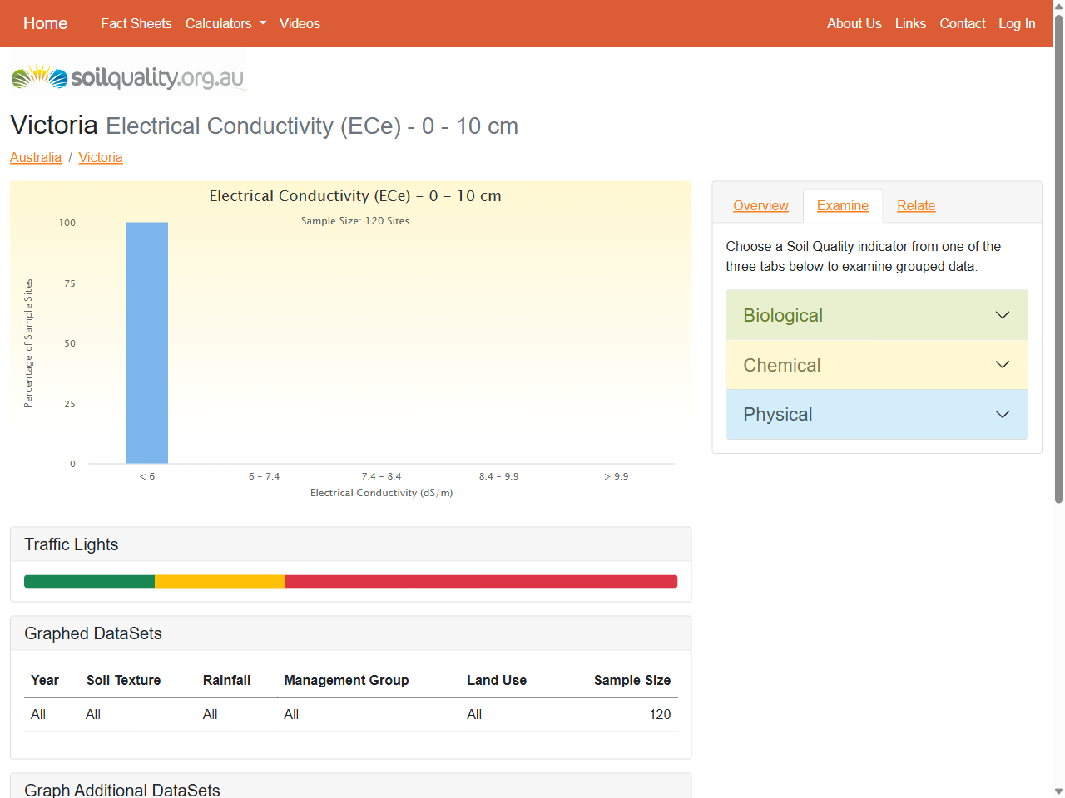Click the vertical scrollbar down arrow
The image size is (1065, 798).
click(1058, 791)
